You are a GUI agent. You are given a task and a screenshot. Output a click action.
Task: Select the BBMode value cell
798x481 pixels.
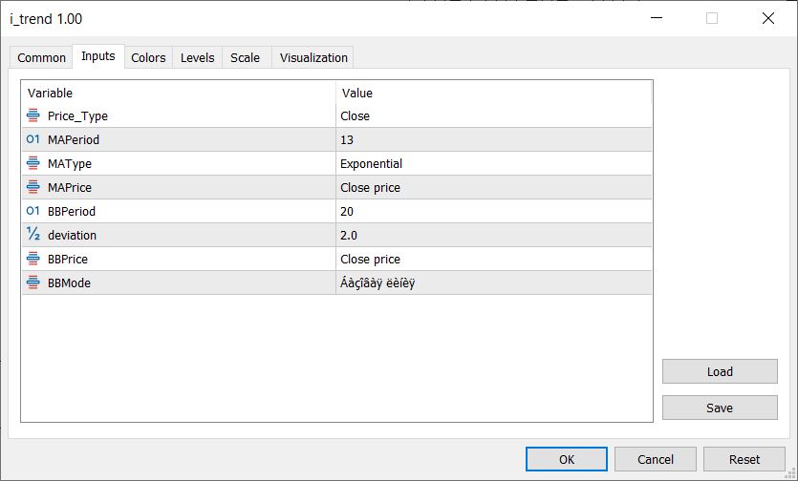tap(494, 283)
